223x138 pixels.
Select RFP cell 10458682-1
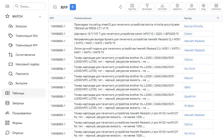pos(60,26)
